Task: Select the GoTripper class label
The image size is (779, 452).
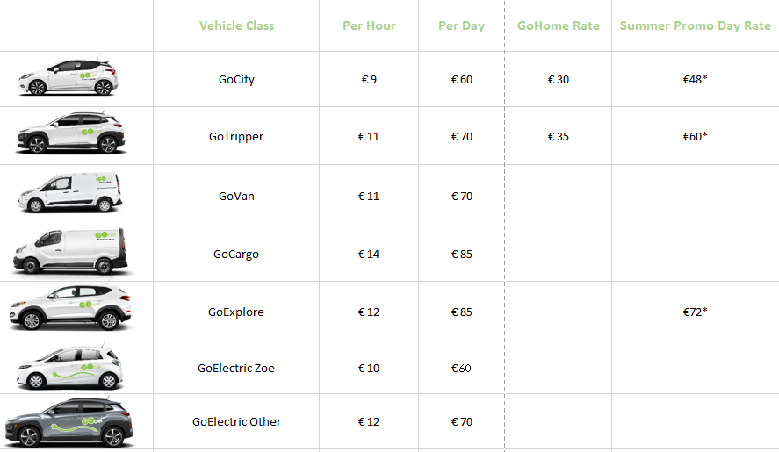Action: (x=236, y=137)
